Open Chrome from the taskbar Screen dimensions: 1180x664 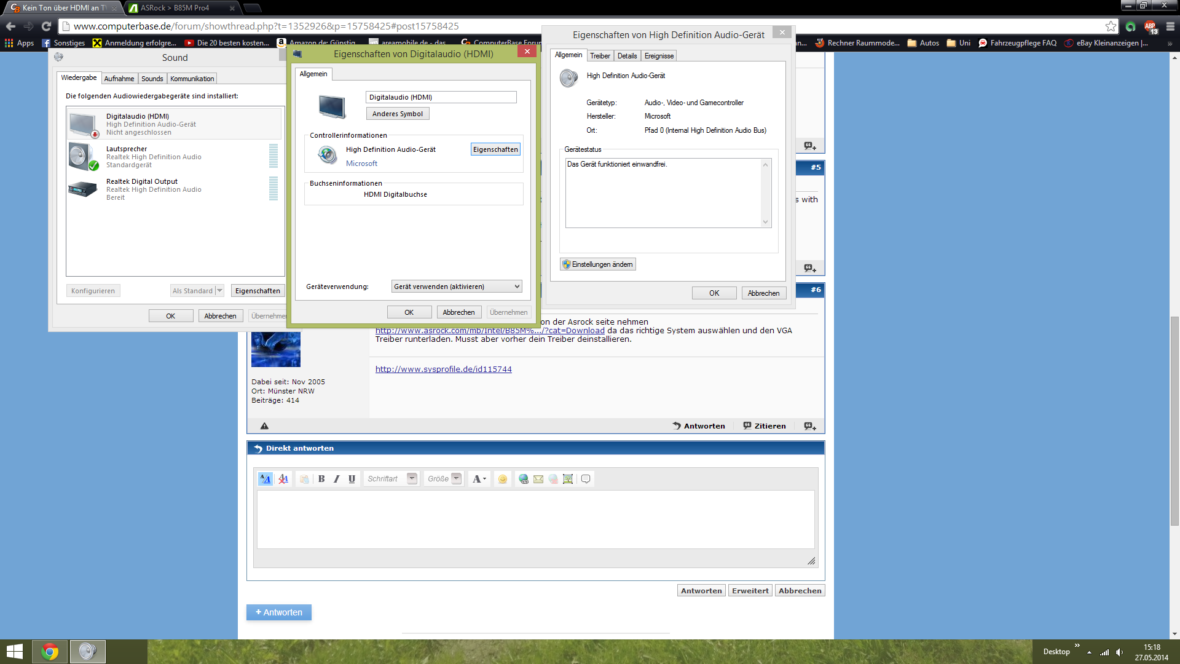tap(50, 652)
